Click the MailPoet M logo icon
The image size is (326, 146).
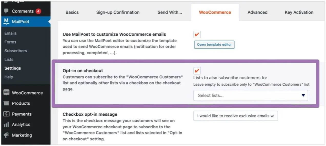[x=6, y=21]
